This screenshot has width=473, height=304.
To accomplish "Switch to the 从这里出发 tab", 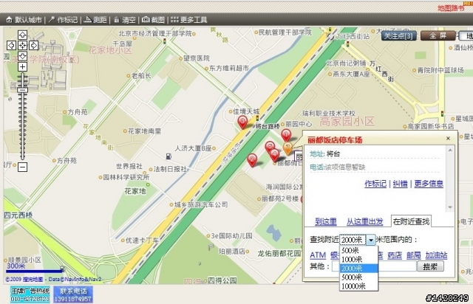I will tap(364, 221).
